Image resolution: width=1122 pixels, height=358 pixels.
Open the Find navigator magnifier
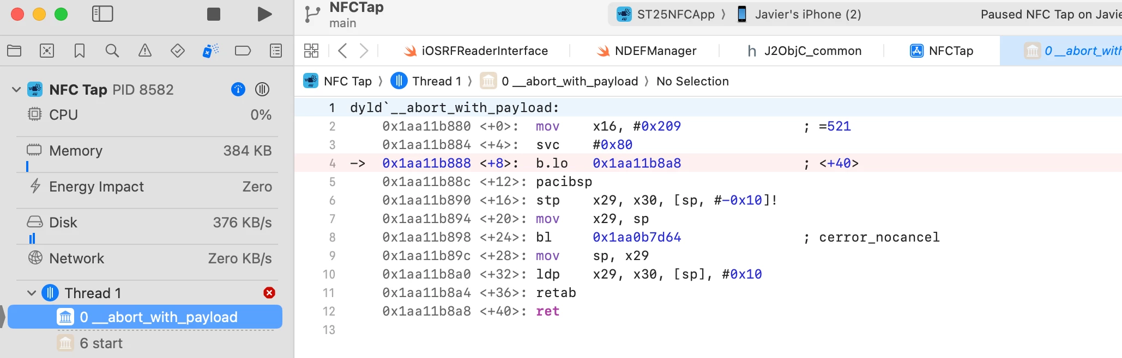pyautogui.click(x=112, y=51)
